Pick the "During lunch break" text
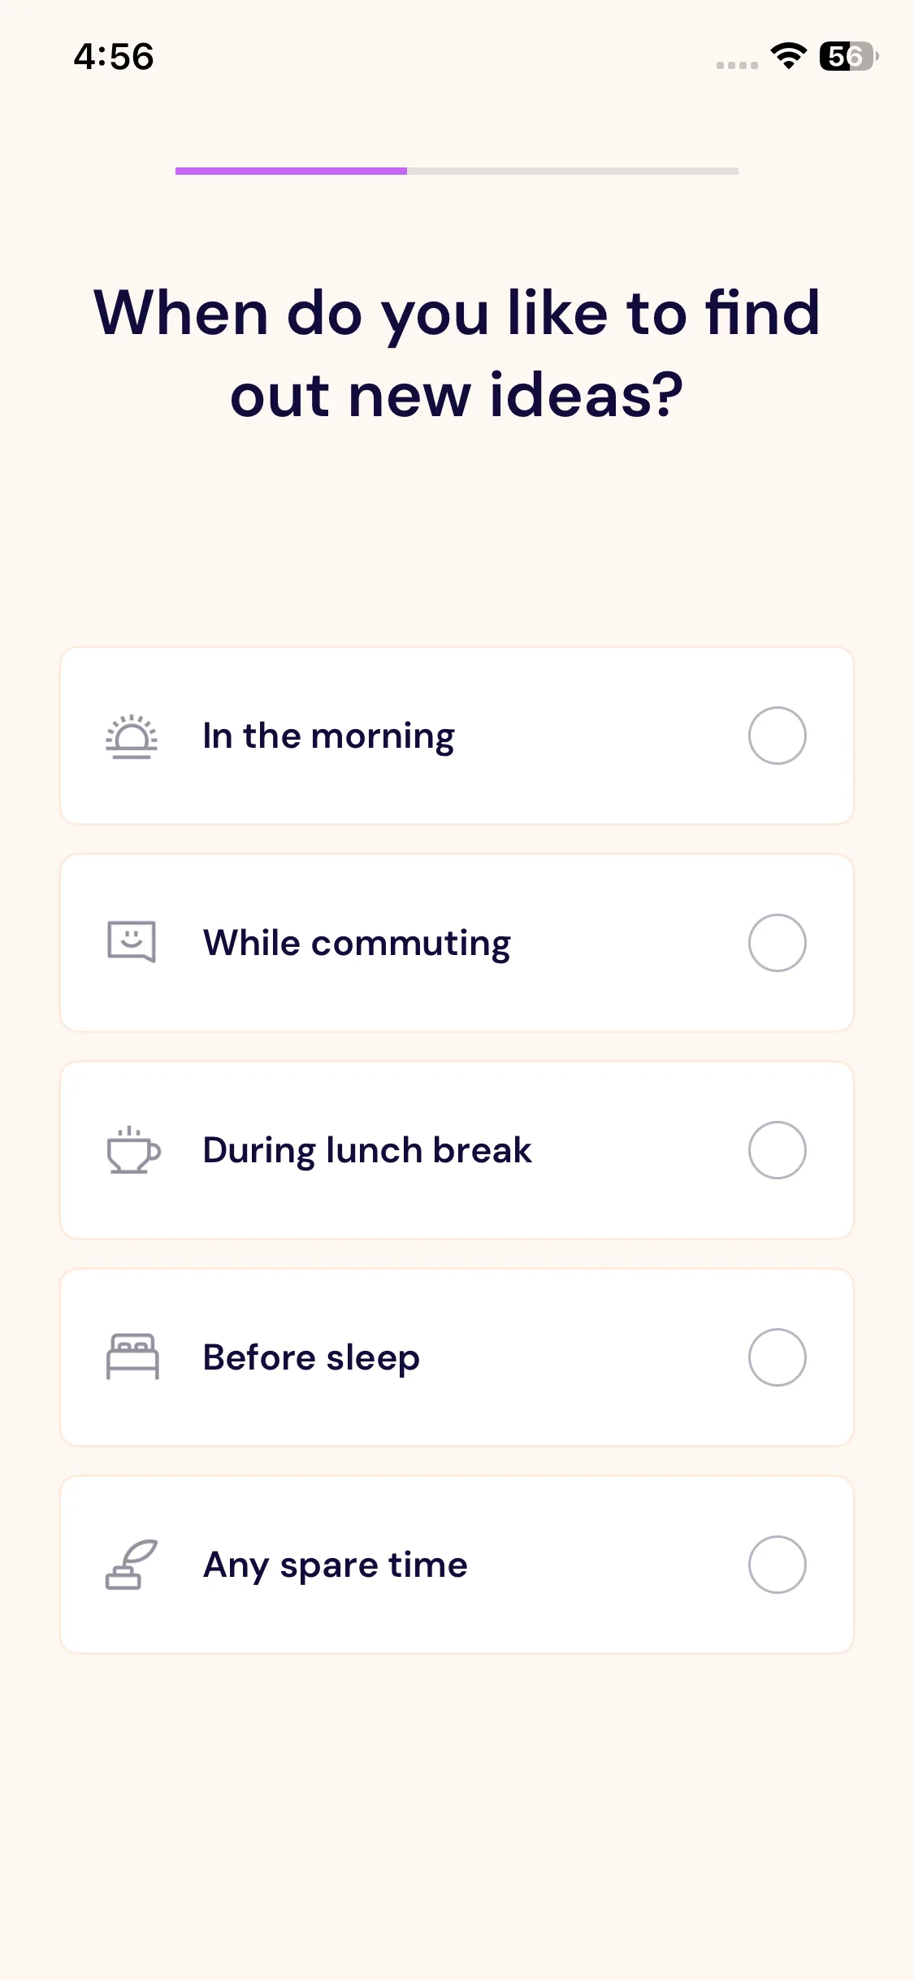This screenshot has height=1980, width=914. click(367, 1151)
